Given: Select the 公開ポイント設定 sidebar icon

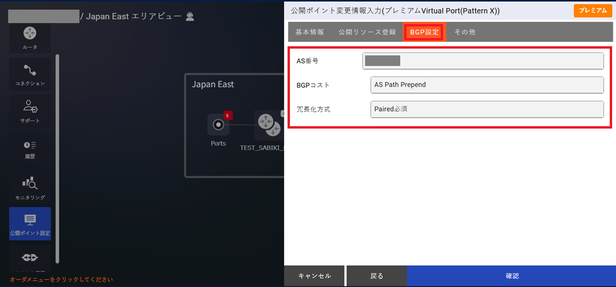Looking at the screenshot, I should tap(30, 222).
